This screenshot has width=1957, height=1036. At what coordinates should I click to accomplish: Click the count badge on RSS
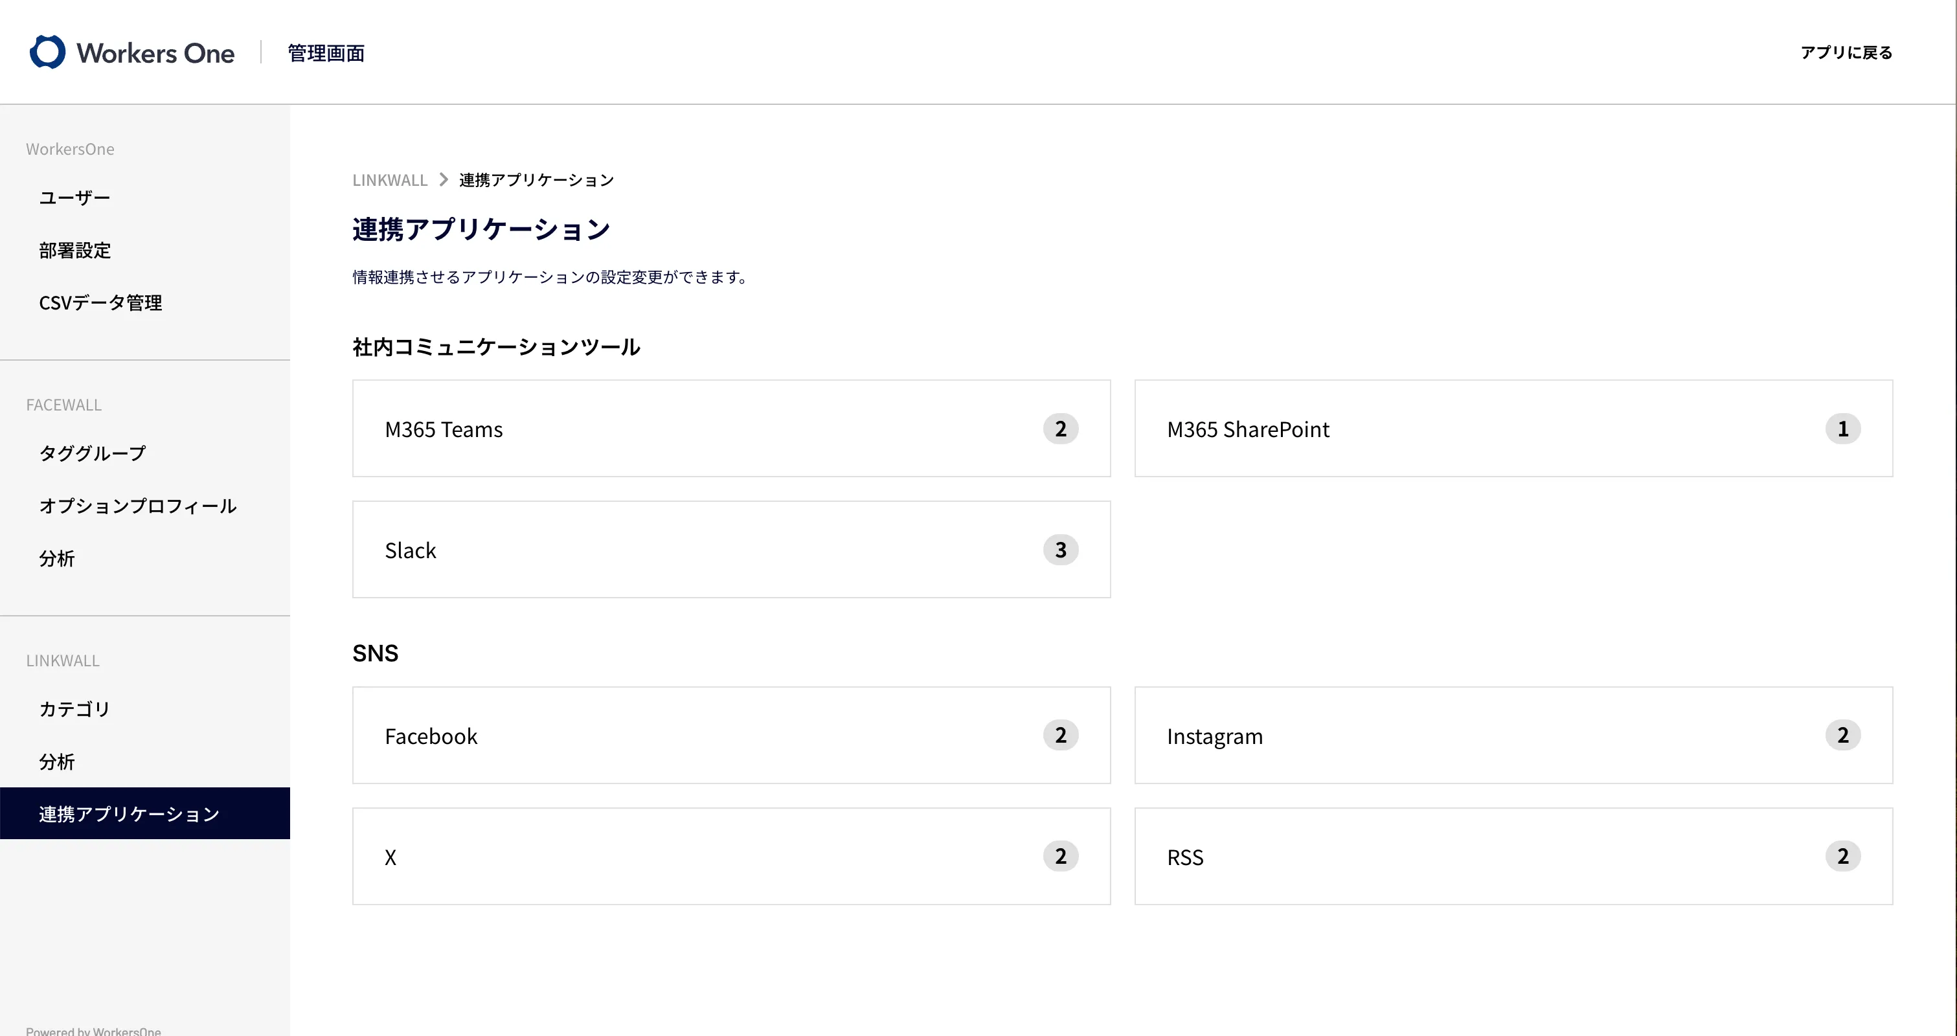pos(1843,856)
